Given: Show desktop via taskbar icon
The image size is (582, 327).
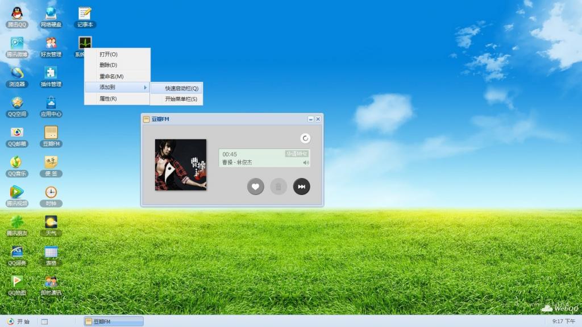Looking at the screenshot, I should pos(44,322).
